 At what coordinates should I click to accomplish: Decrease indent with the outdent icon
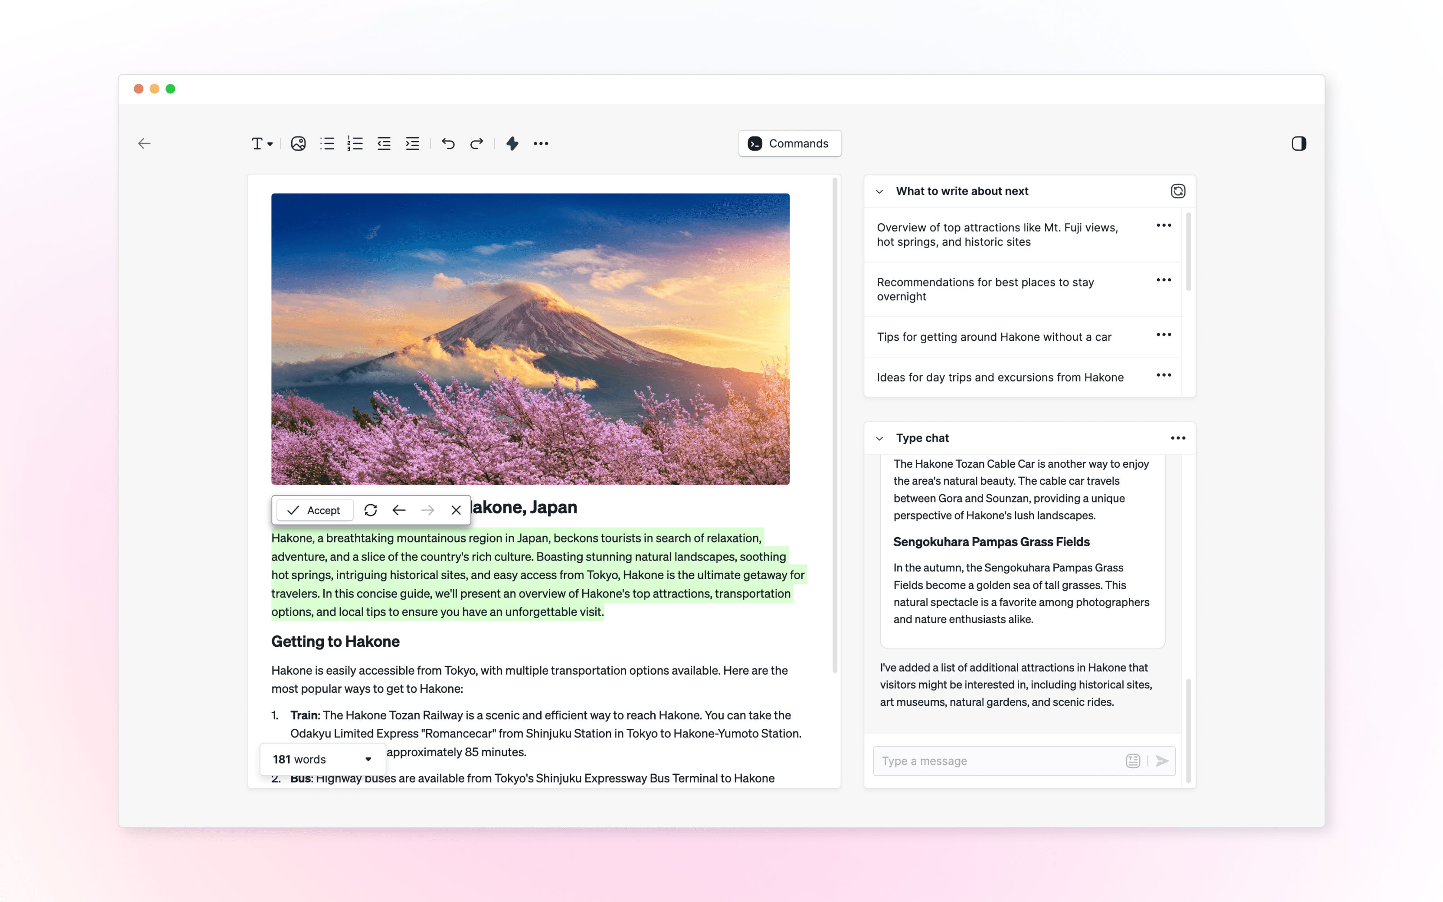point(383,143)
